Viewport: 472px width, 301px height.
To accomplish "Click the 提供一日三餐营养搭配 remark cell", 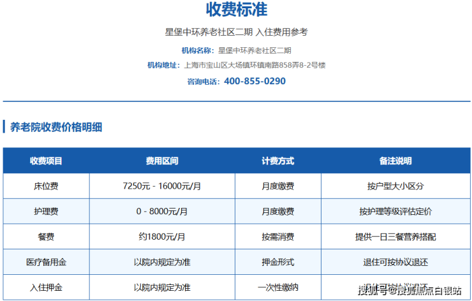I will click(395, 237).
